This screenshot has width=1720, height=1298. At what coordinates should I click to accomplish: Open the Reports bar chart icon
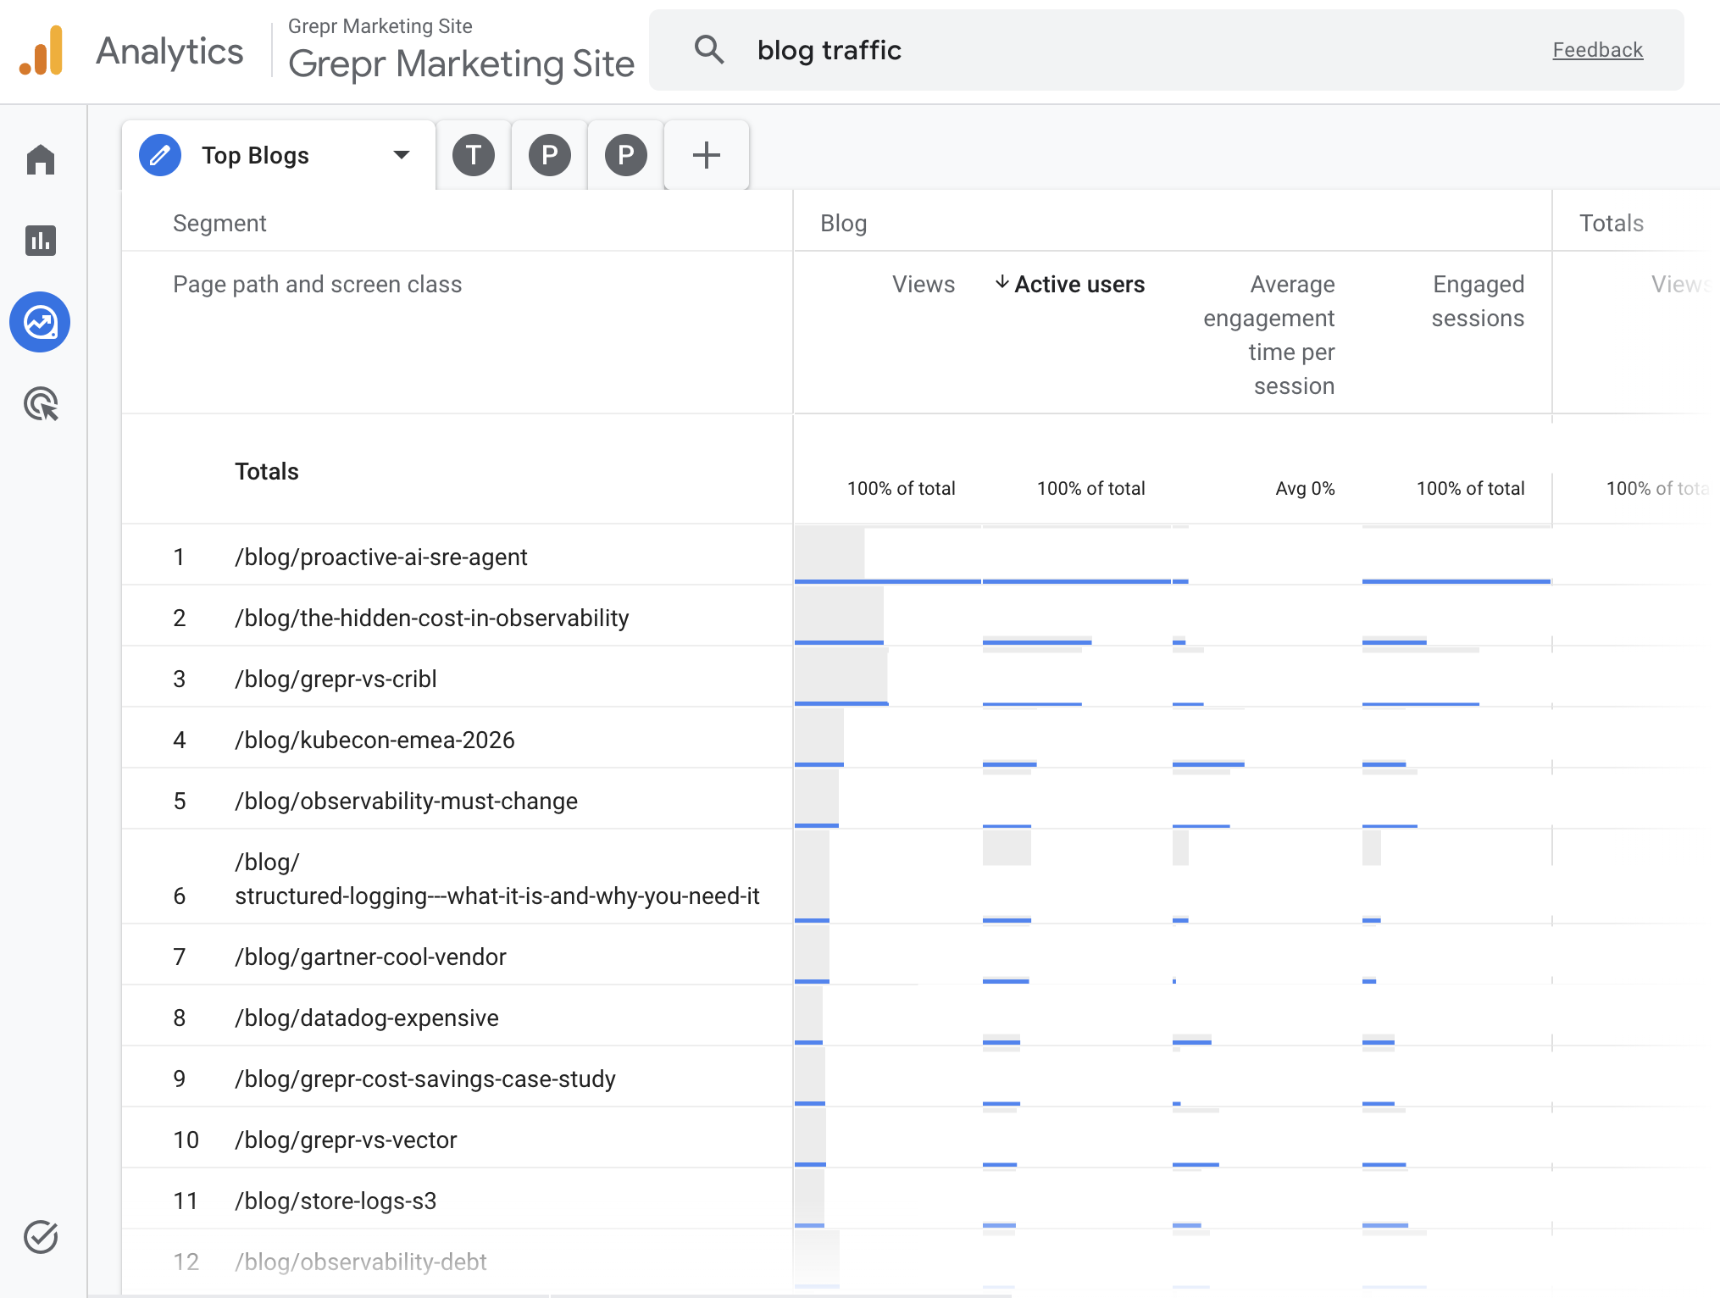(x=41, y=241)
